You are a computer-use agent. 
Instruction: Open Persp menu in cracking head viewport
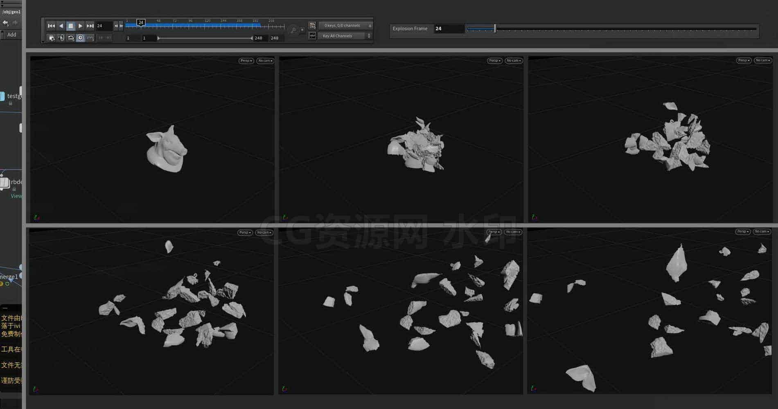pyautogui.click(x=495, y=61)
